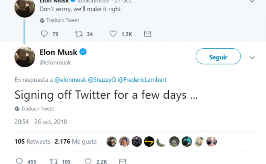View the 2.176 Me gusta list

point(75,141)
